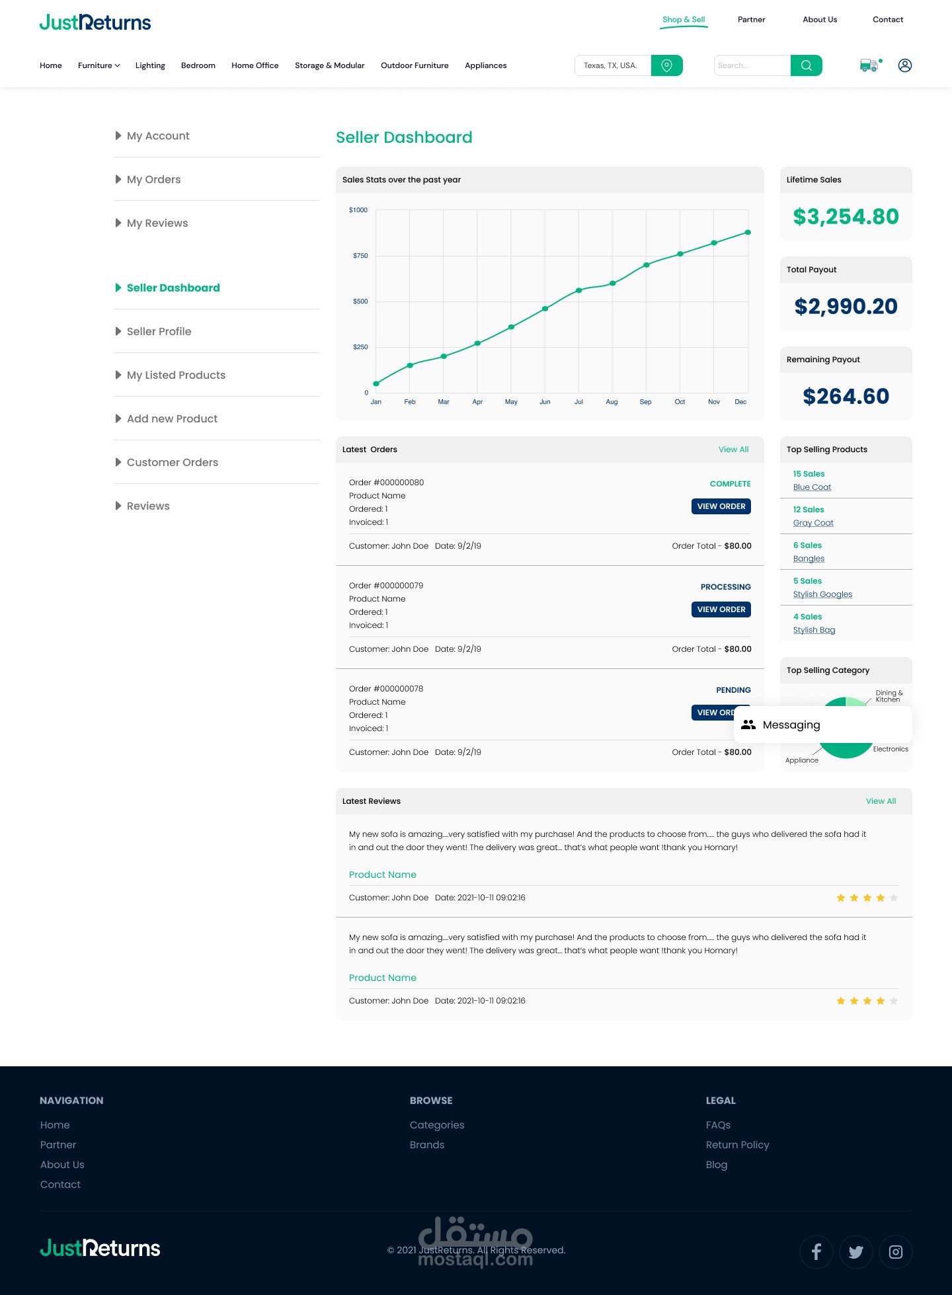Expand the Reviews sidebar triangle
This screenshot has width=952, height=1295.
click(118, 506)
